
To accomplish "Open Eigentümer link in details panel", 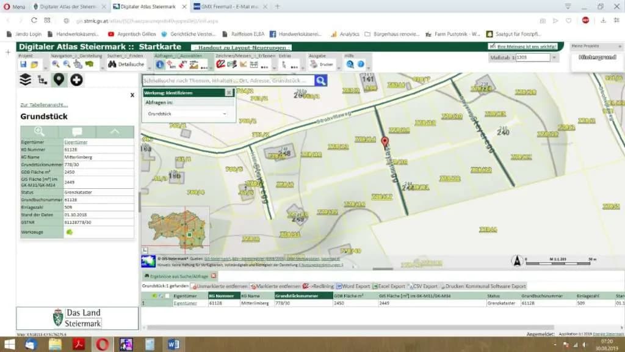I will 76,142.
